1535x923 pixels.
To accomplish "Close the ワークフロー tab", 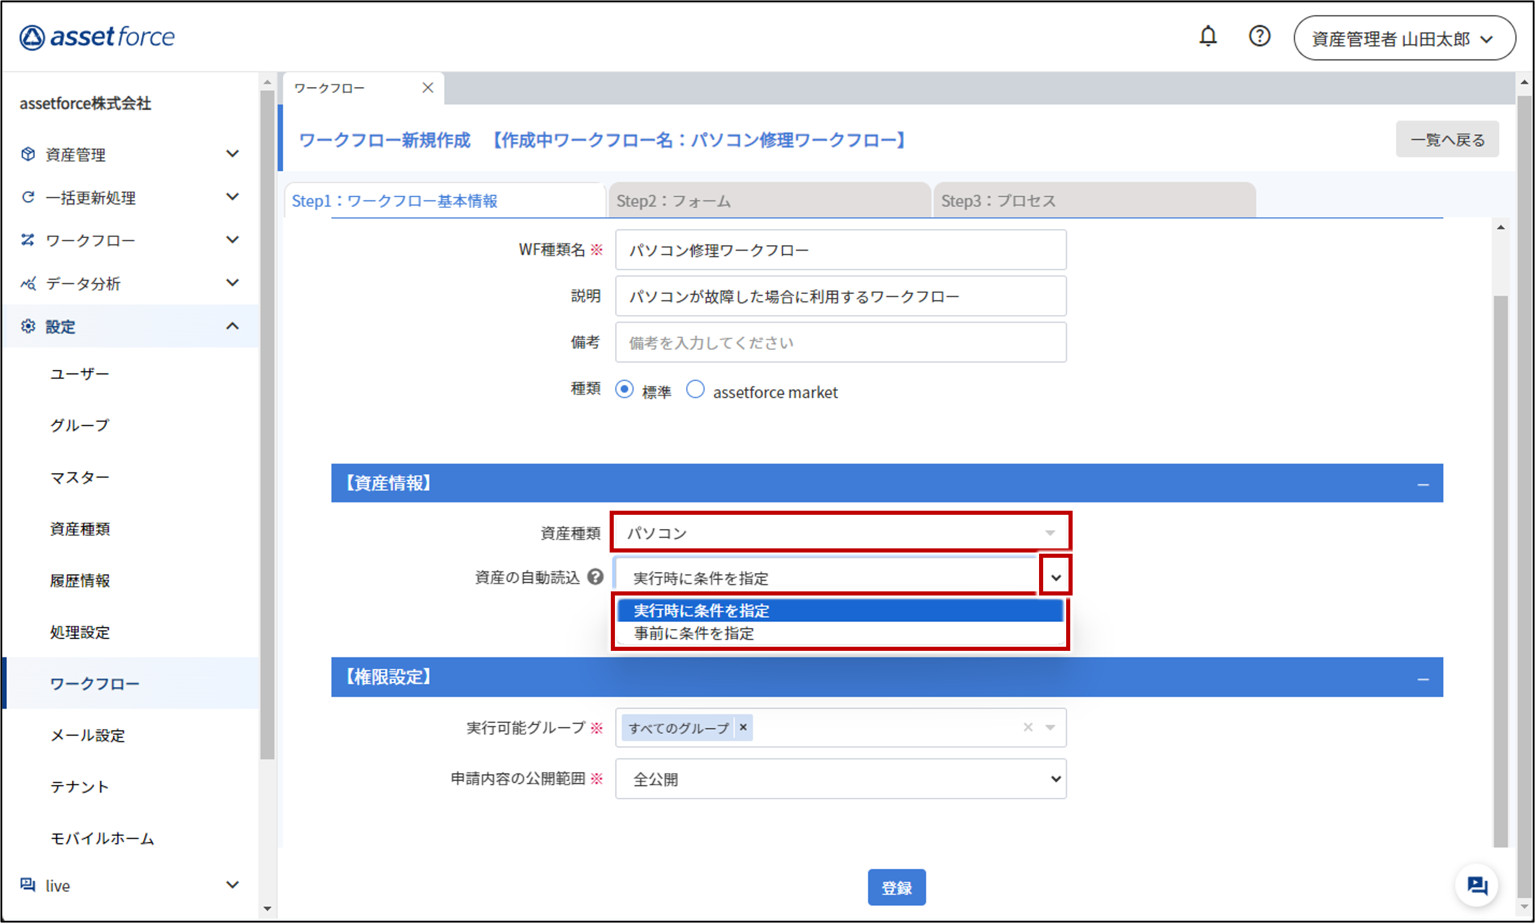I will tap(427, 88).
